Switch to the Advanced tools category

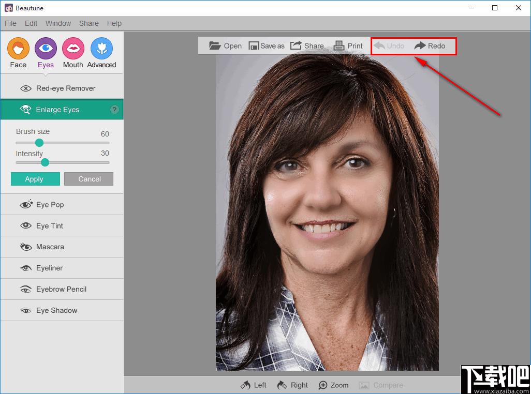point(101,49)
